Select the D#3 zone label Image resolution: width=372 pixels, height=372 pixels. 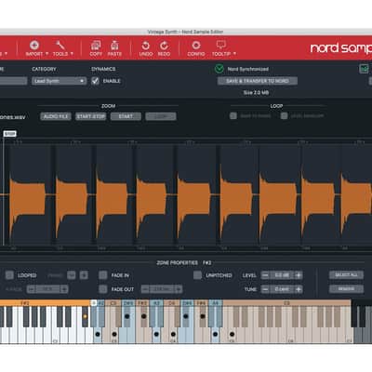[x=128, y=302]
